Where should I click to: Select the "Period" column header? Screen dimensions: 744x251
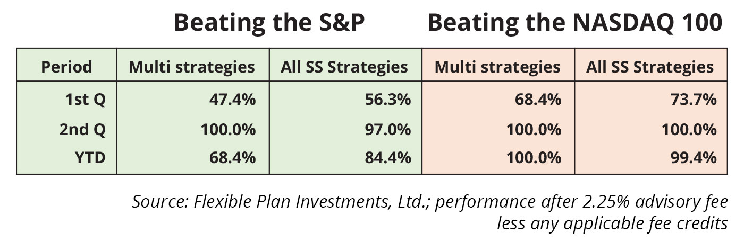pyautogui.click(x=66, y=67)
